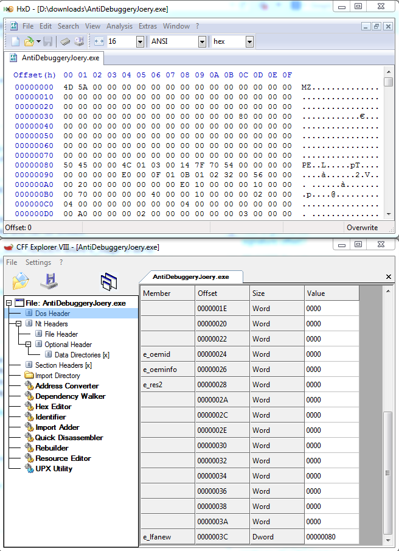399x551 pixels.
Task: Minimize HxD inner document window
Action: click(x=366, y=26)
